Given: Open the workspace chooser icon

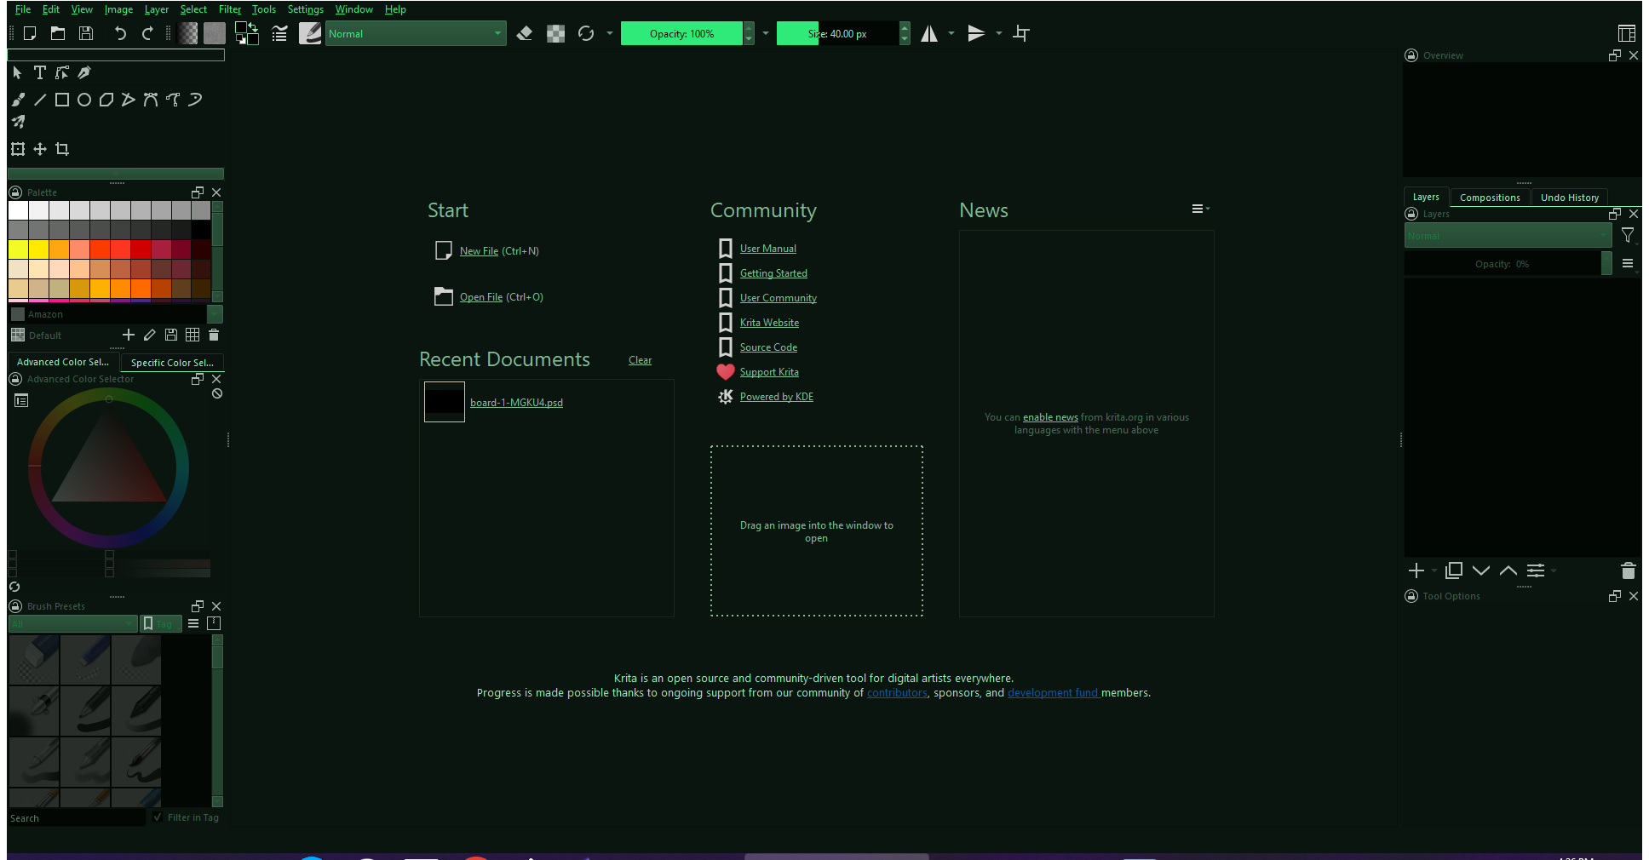Looking at the screenshot, I should pos(1626,33).
